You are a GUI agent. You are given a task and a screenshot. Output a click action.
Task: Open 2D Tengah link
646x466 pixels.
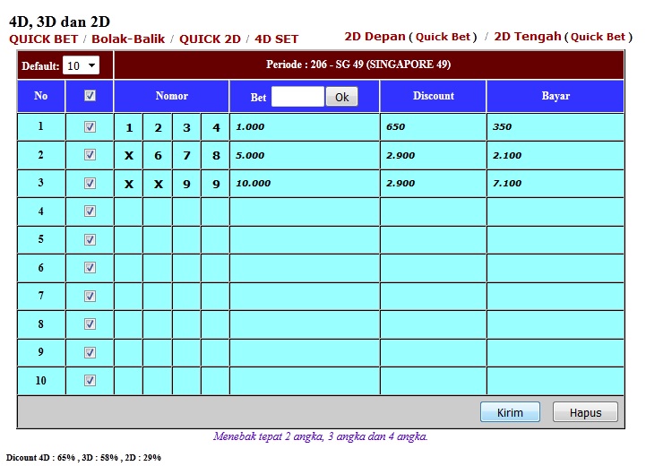click(x=528, y=37)
